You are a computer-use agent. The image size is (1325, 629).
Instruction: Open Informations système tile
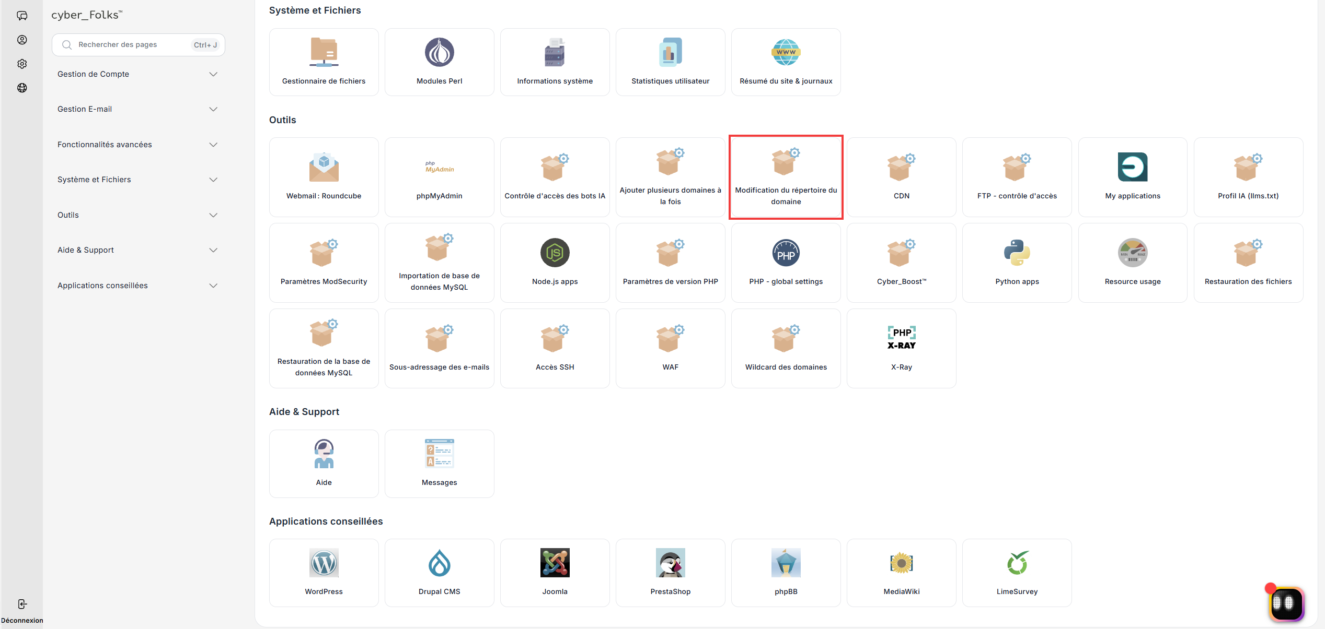click(555, 62)
